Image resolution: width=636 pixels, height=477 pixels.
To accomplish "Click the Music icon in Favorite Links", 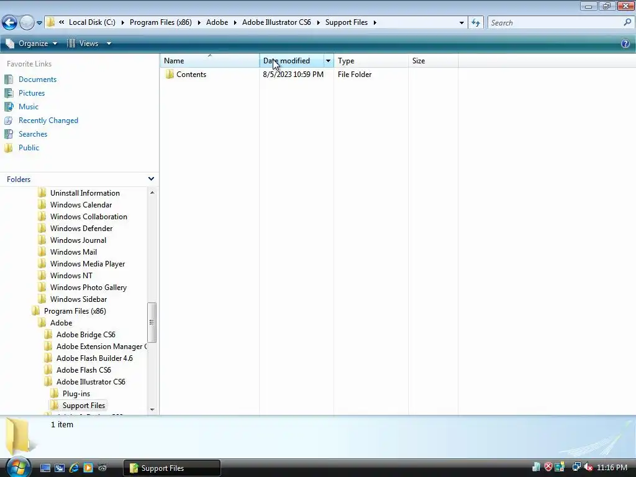I will pyautogui.click(x=9, y=107).
